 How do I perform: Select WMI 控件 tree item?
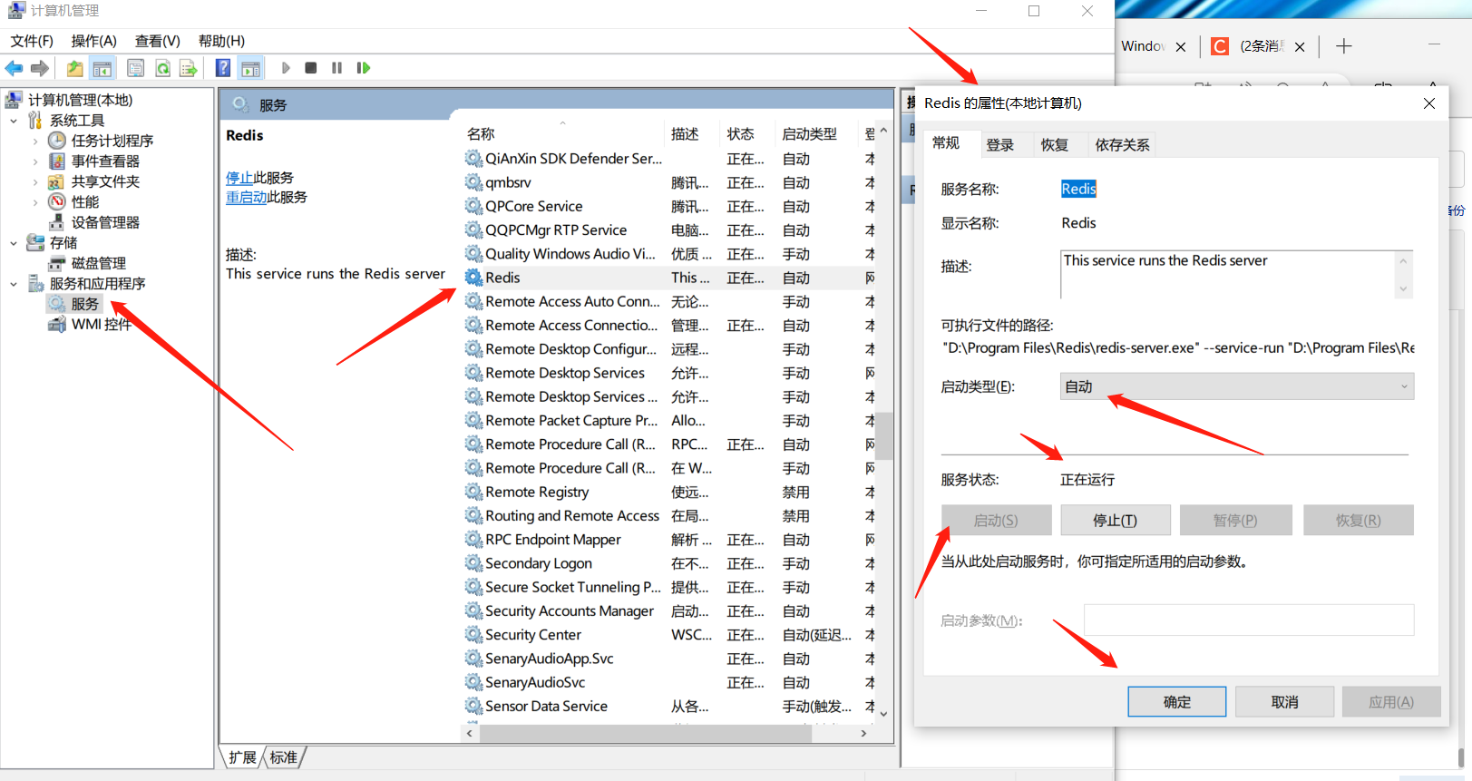[x=101, y=325]
